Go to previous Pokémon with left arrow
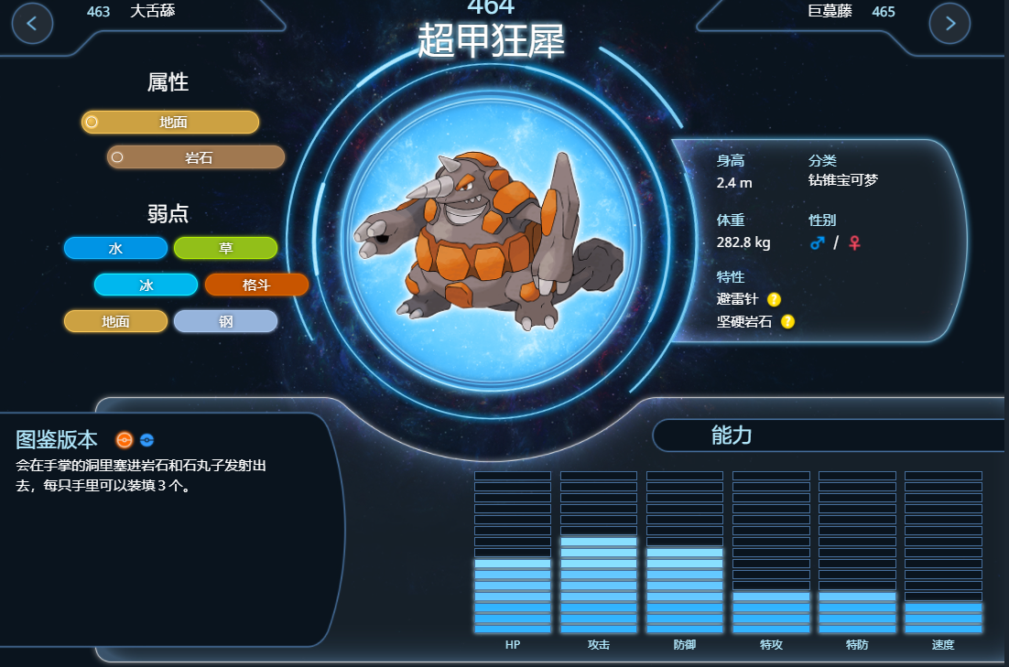Viewport: 1009px width, 667px height. pos(32,24)
